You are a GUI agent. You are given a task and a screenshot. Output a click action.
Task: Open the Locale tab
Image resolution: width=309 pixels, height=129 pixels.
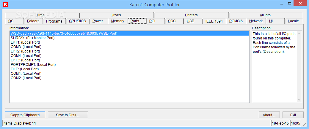pyautogui.click(x=294, y=21)
